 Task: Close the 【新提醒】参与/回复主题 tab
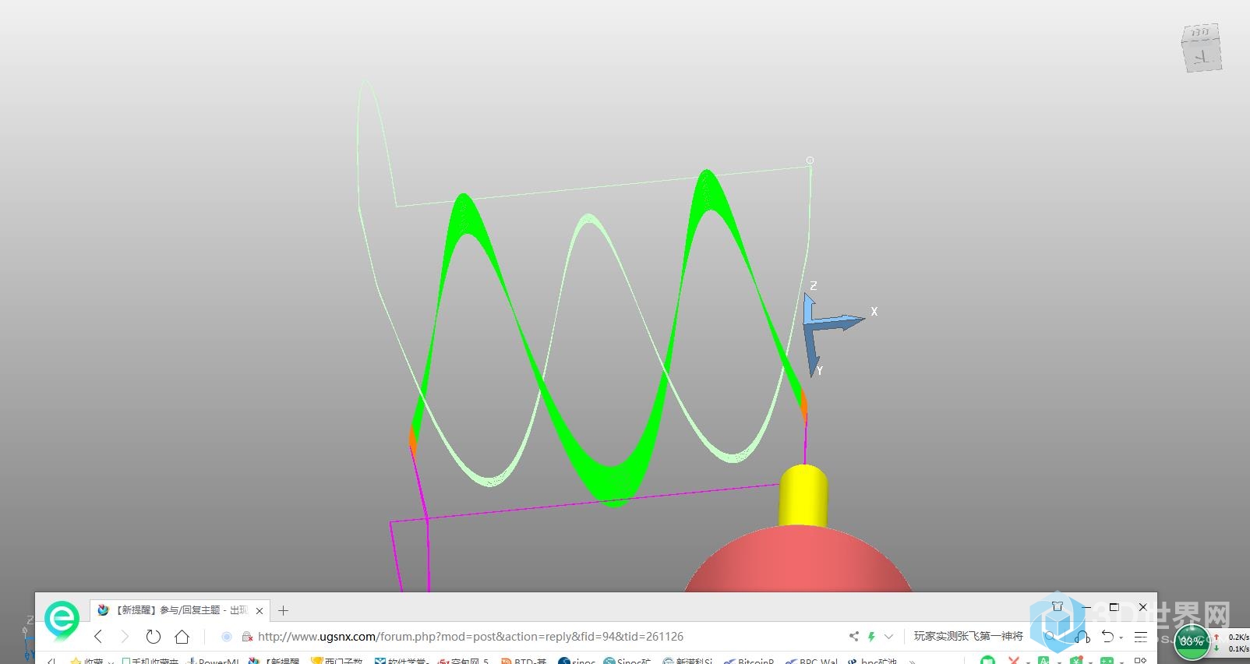tap(260, 611)
